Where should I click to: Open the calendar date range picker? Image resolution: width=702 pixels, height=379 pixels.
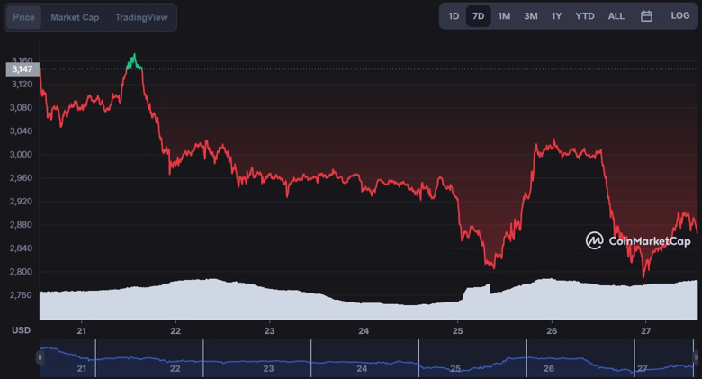[x=646, y=16]
